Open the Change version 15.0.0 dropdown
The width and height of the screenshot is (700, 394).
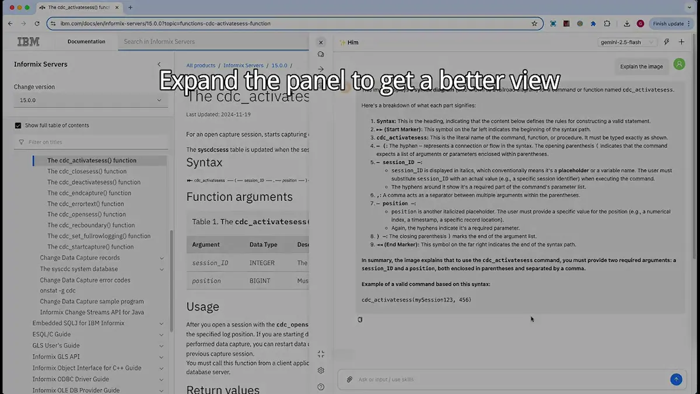click(x=90, y=100)
